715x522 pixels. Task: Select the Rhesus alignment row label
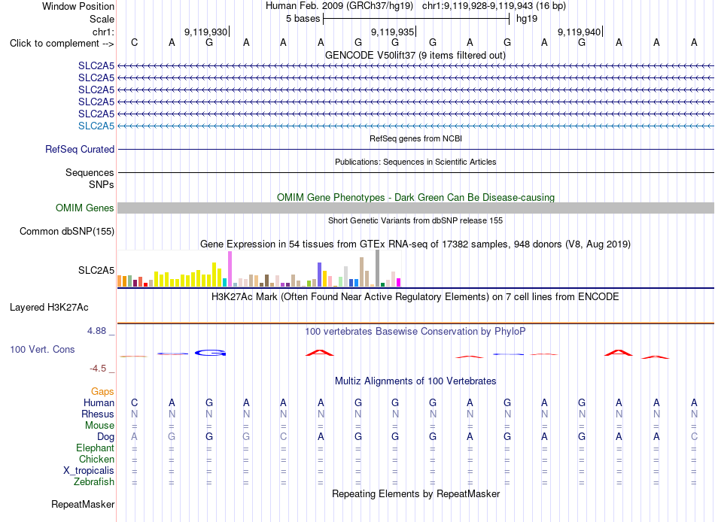point(98,414)
